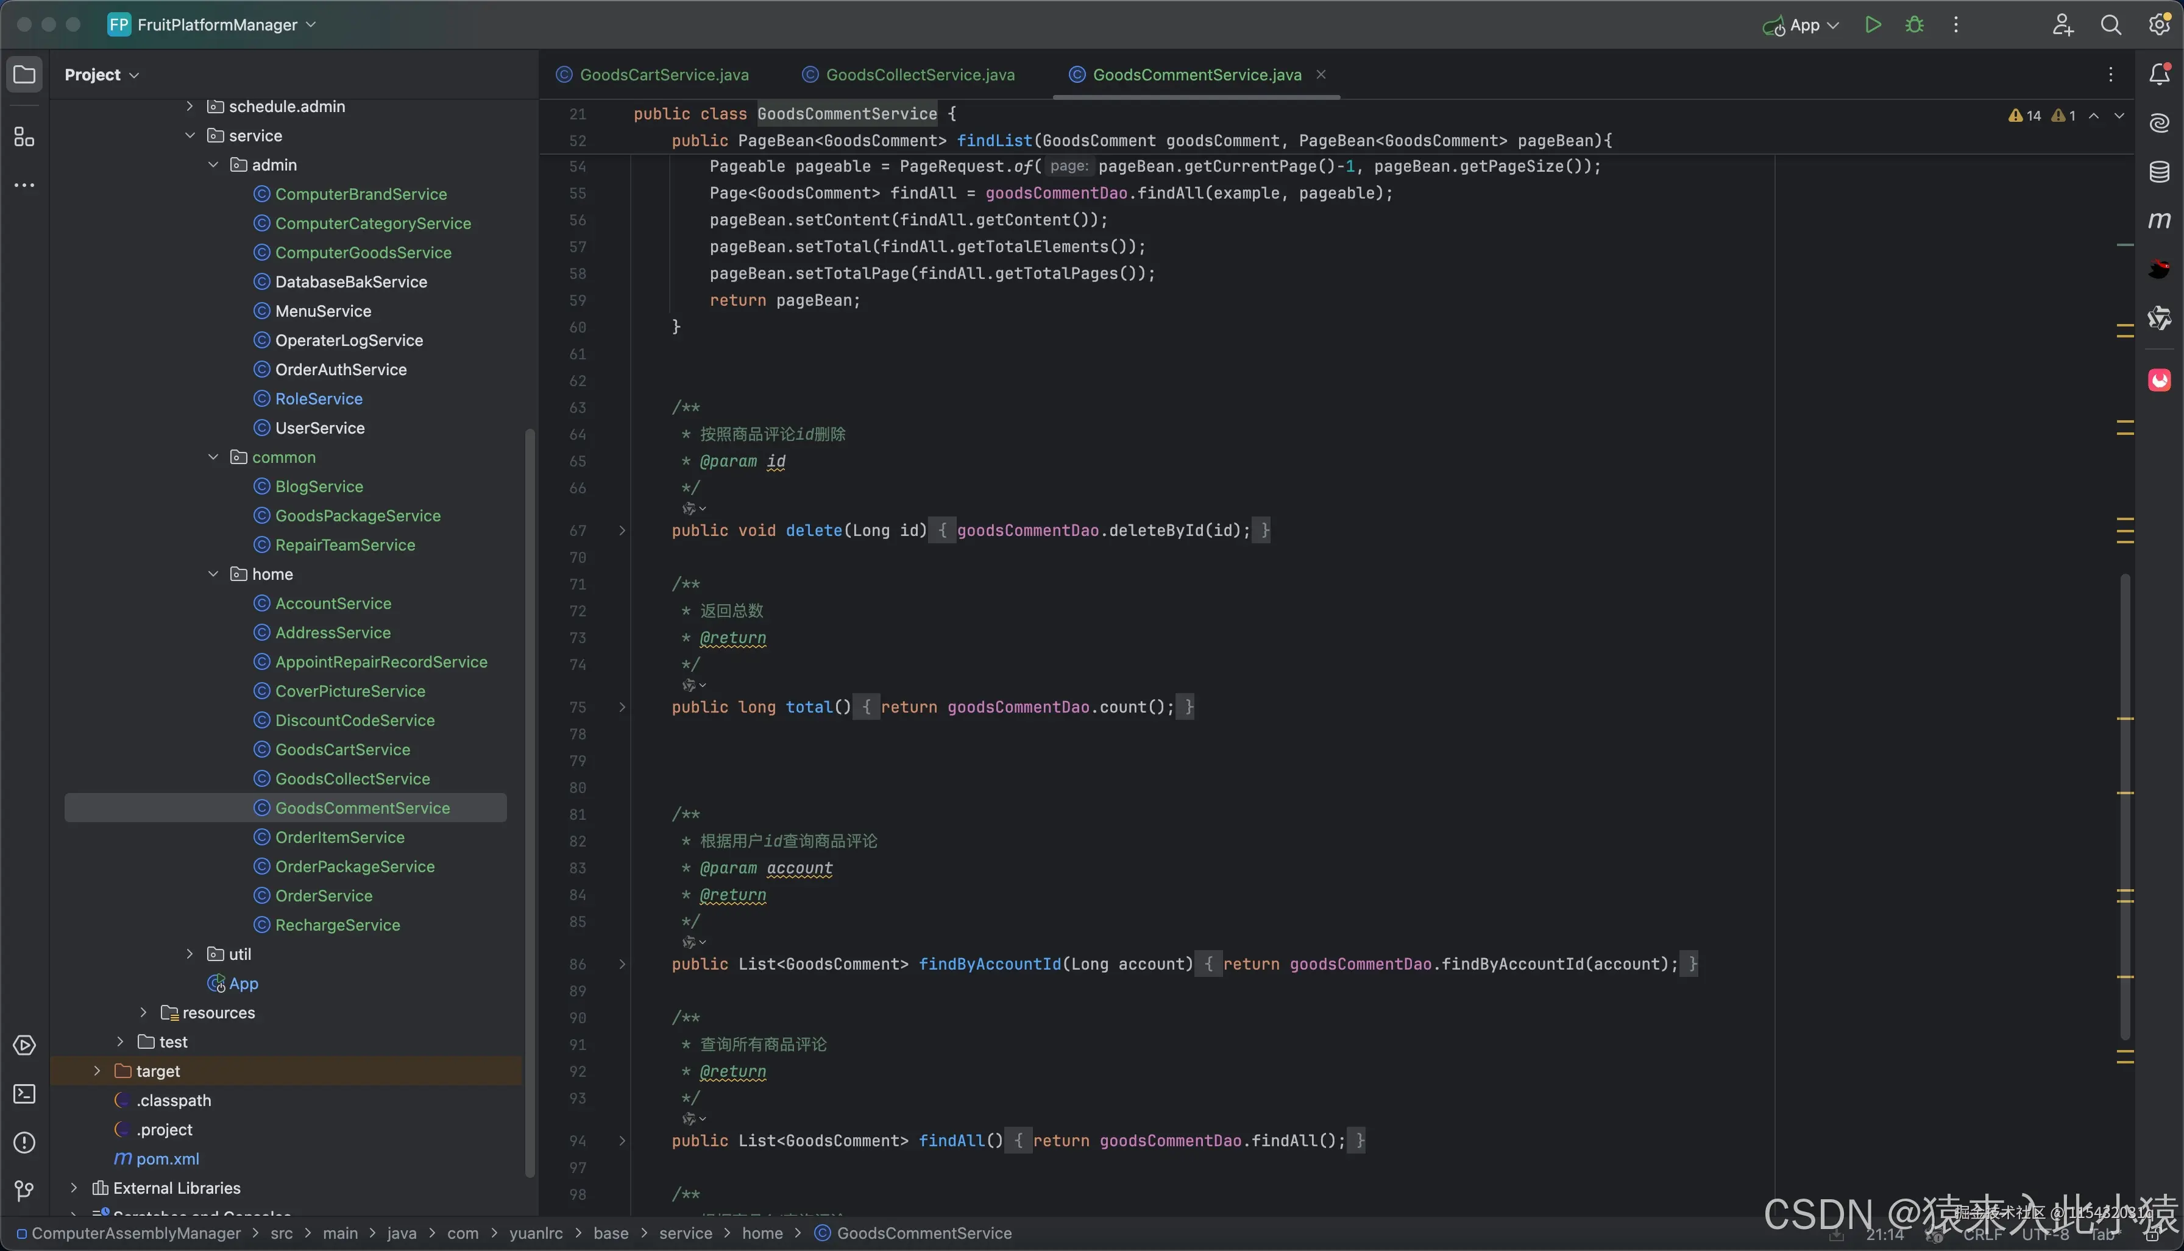Open the Notifications bell icon
Viewport: 2184px width, 1251px height.
[2159, 75]
